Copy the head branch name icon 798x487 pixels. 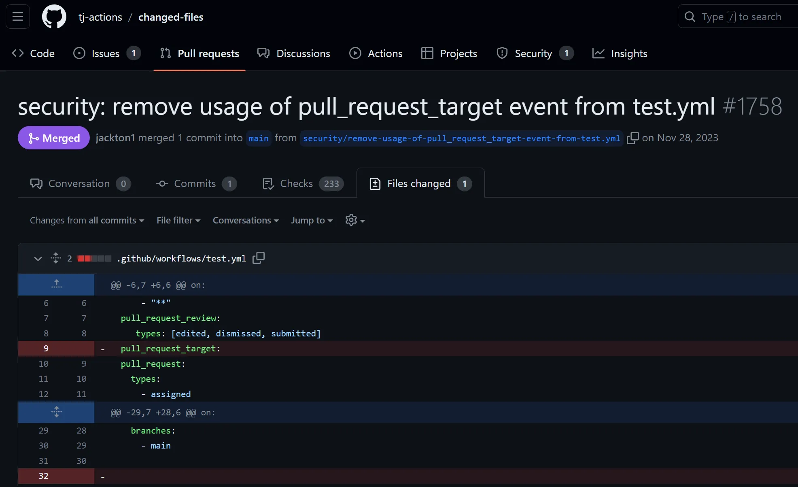point(632,138)
